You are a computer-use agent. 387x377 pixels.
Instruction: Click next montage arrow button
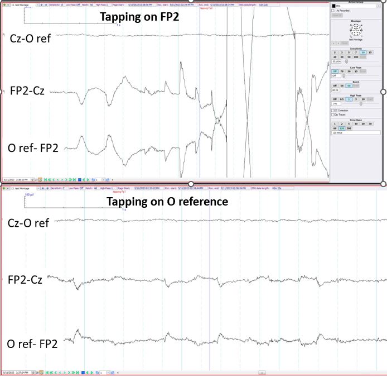[338, 42]
